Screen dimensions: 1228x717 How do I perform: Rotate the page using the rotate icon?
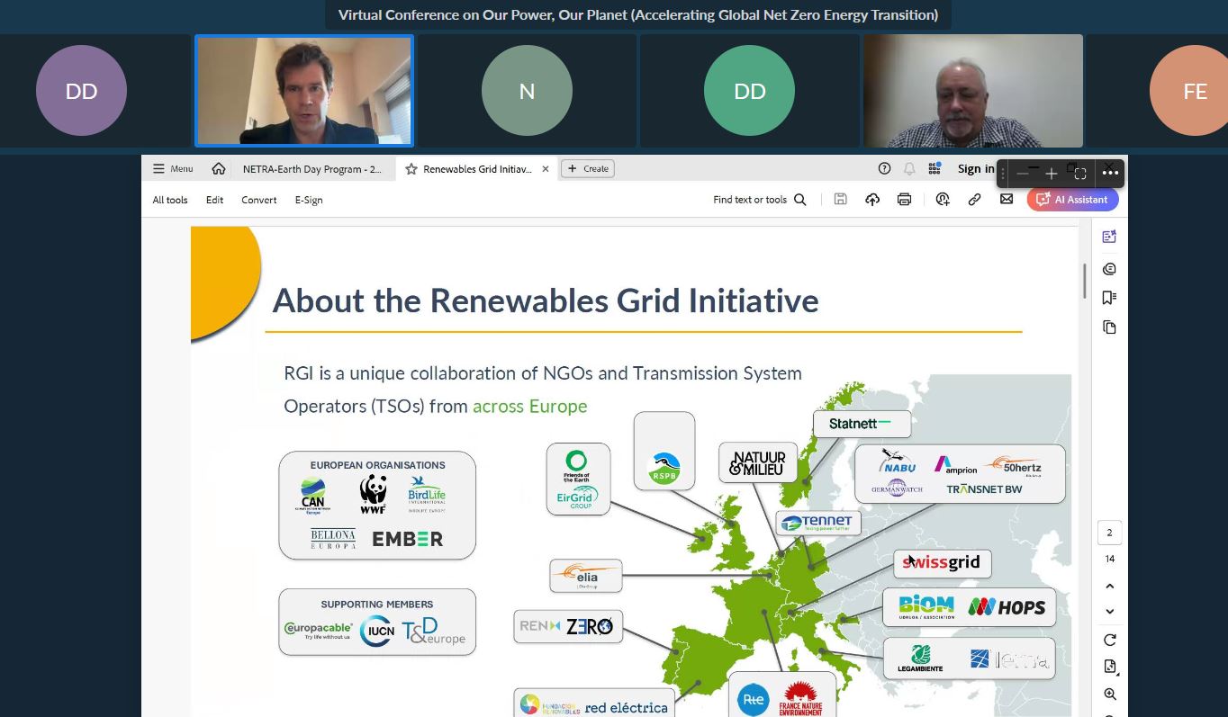point(1109,640)
